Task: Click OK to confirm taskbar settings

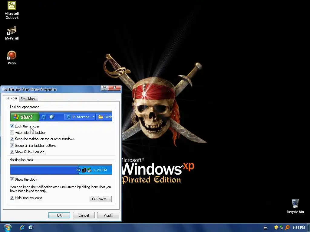Action: (x=59, y=215)
